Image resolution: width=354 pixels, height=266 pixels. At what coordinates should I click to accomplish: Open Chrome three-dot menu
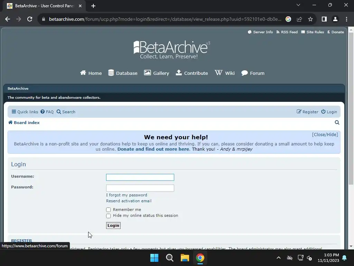click(346, 19)
